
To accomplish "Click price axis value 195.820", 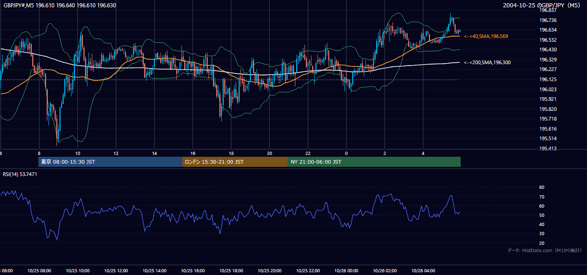I will click(x=548, y=109).
